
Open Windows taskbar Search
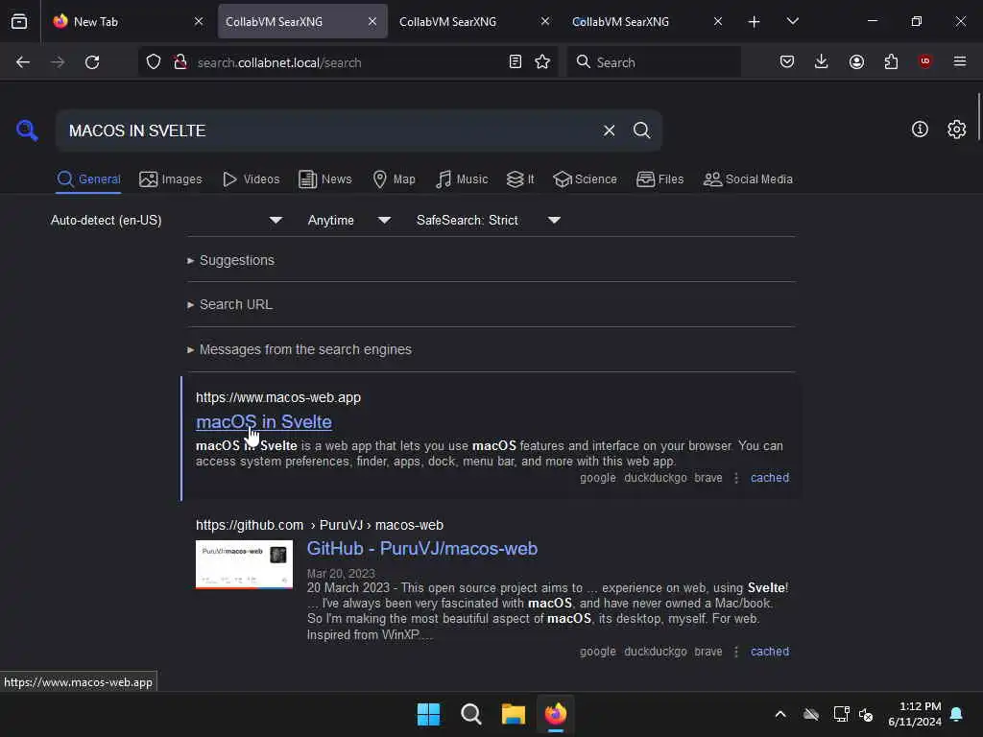click(x=470, y=714)
